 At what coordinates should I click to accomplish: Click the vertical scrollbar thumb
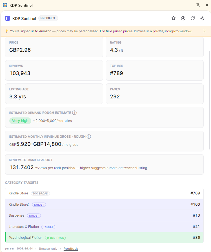click(210, 100)
